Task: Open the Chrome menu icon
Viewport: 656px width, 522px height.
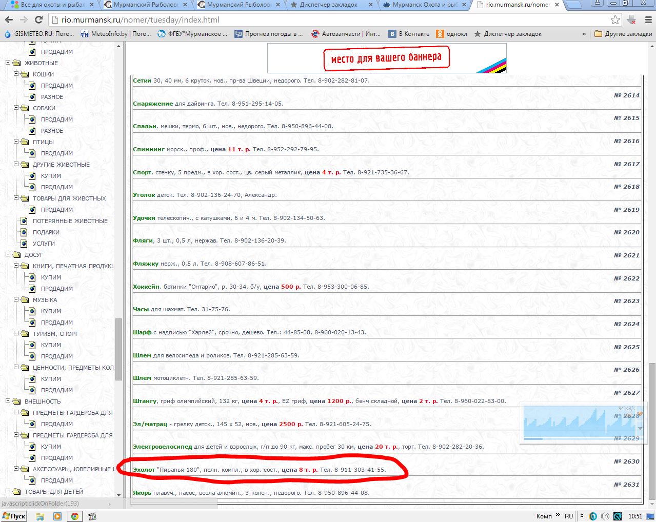Action: [x=647, y=20]
